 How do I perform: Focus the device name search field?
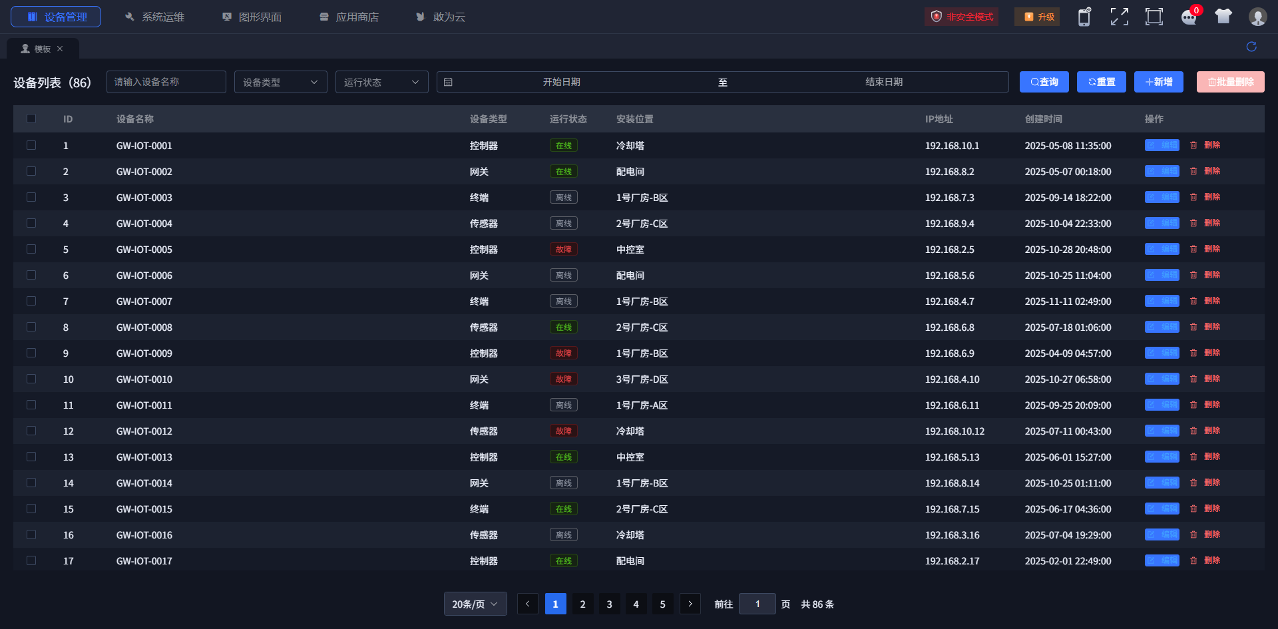click(x=166, y=82)
